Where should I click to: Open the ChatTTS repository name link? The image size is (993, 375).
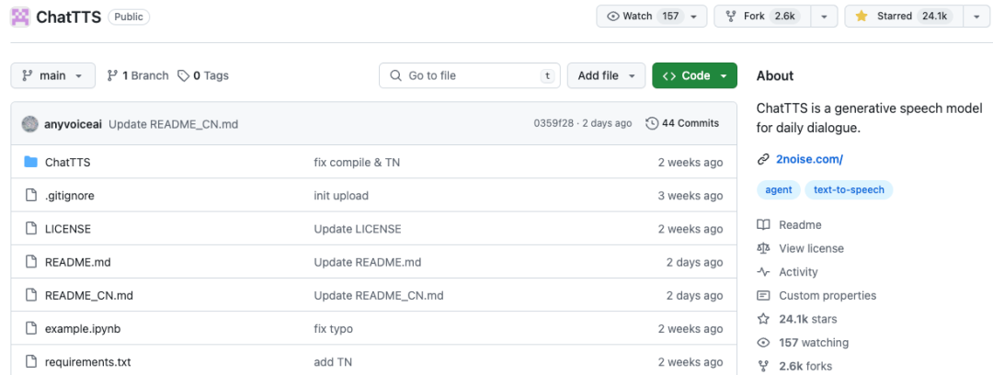pos(68,17)
